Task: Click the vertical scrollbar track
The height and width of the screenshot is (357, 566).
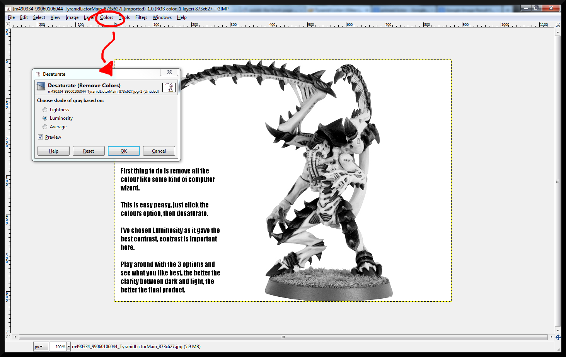Action: point(557,181)
